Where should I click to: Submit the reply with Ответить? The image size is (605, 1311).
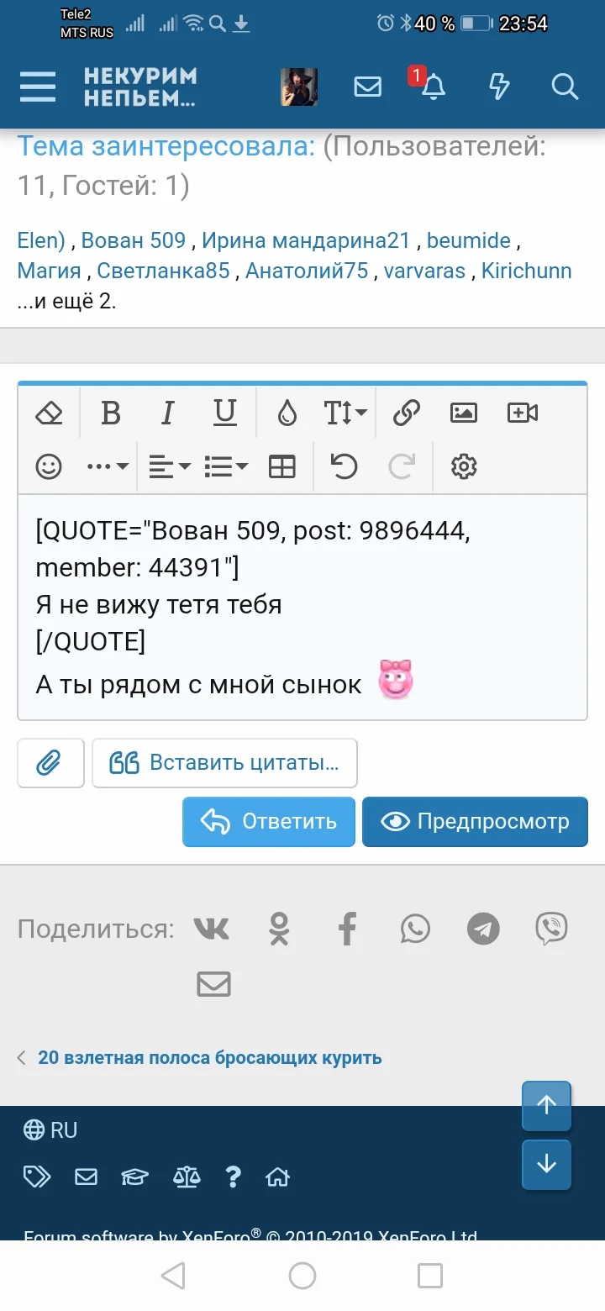269,822
